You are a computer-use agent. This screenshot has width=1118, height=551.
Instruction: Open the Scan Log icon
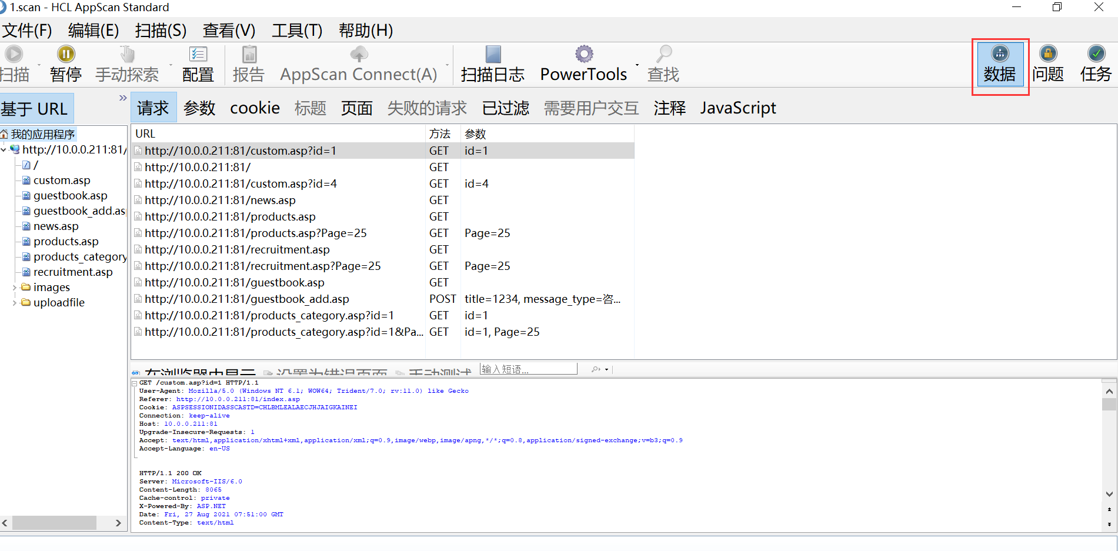point(493,54)
